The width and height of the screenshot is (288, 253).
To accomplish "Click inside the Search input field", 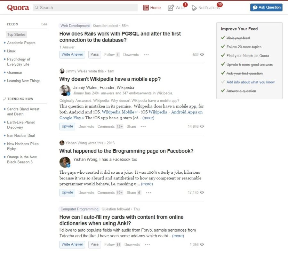I will pyautogui.click(x=85, y=8).
